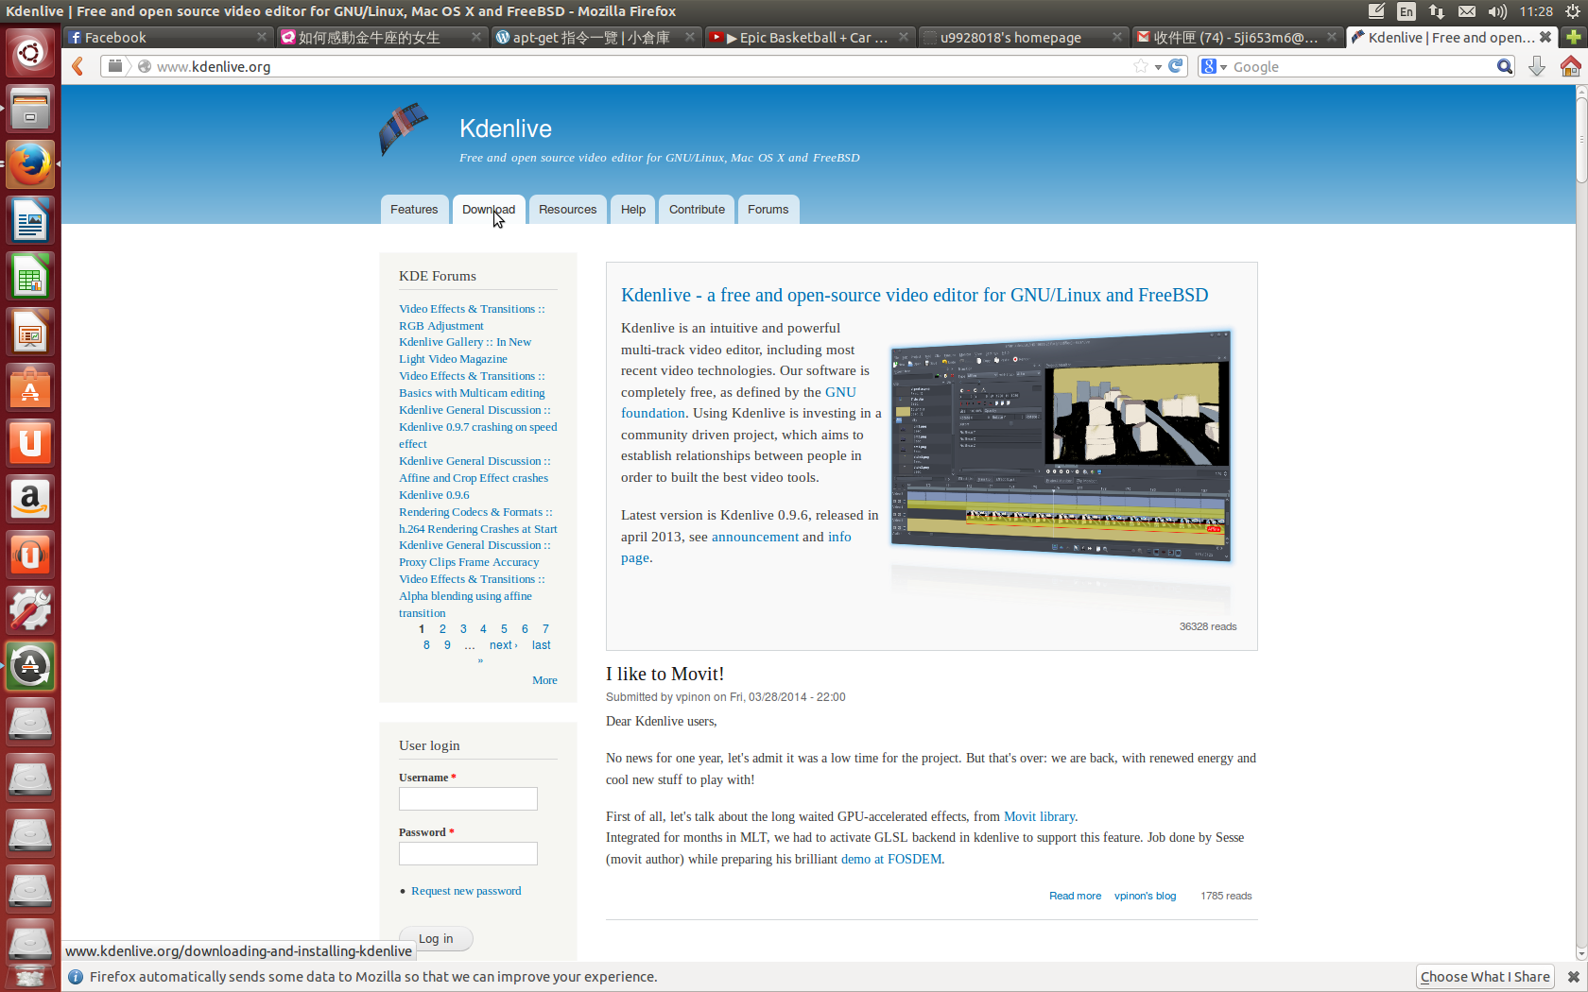Go to forum page 2
The width and height of the screenshot is (1588, 992).
click(x=442, y=629)
